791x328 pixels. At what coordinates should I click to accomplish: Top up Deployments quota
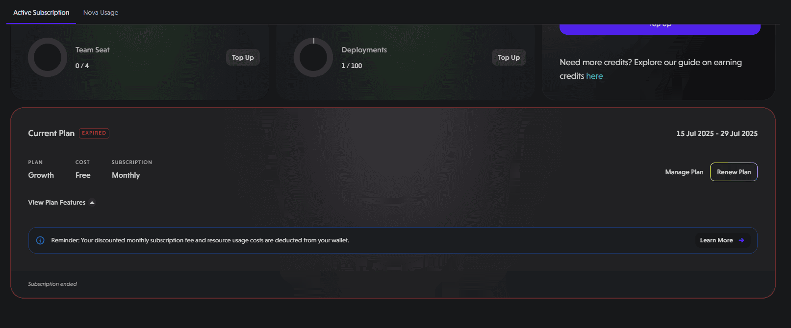pos(509,57)
